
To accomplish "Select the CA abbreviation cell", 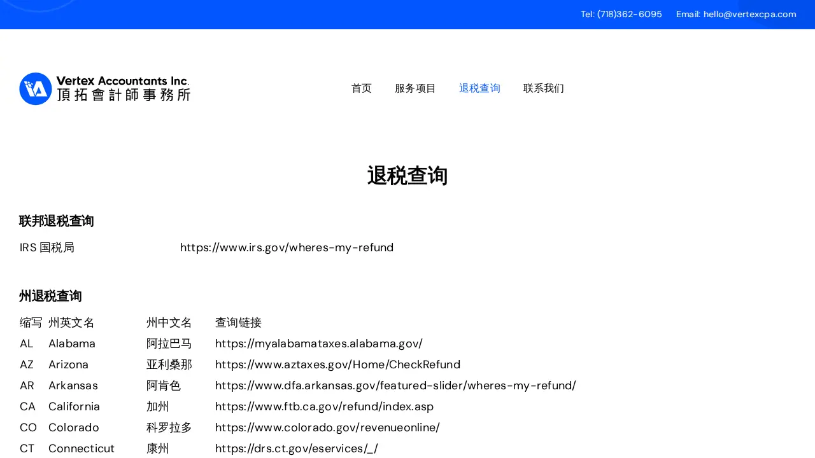I will (27, 406).
